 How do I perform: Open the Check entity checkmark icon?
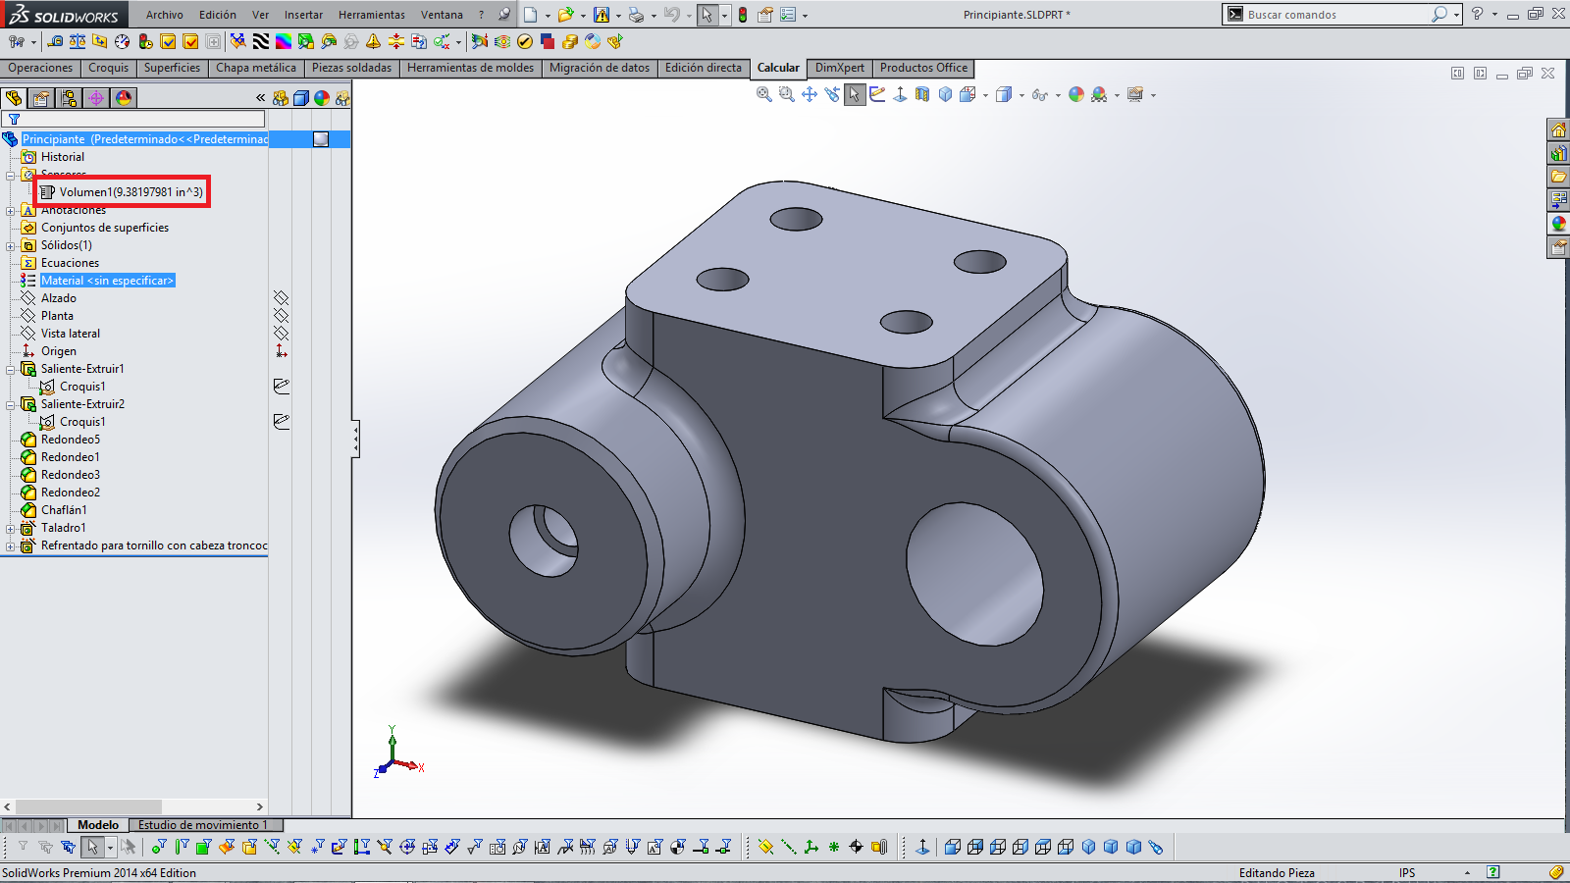168,41
